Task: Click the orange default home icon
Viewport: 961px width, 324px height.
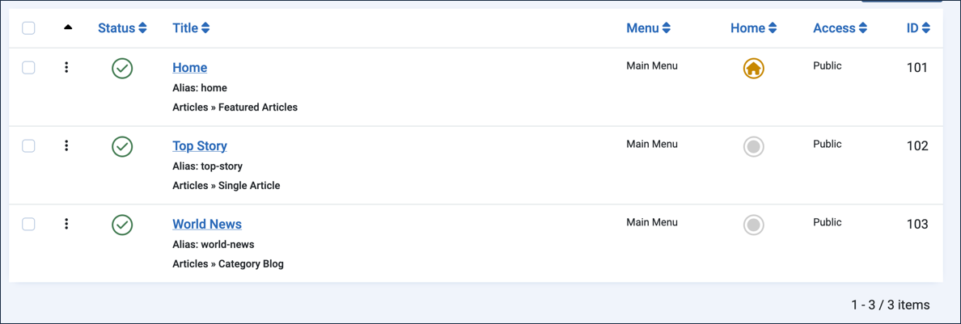Action: pyautogui.click(x=754, y=69)
